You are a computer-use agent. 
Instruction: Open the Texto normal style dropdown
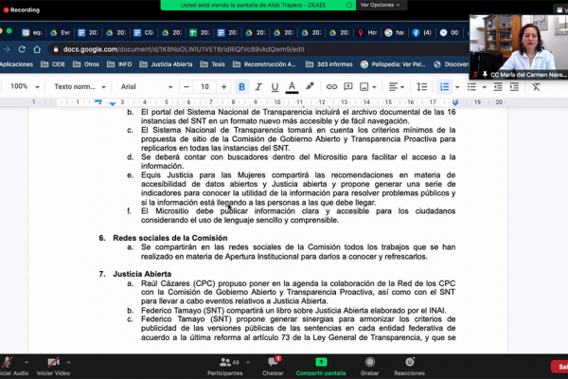tap(80, 86)
